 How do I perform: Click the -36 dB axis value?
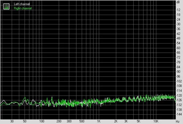click(x=178, y=29)
